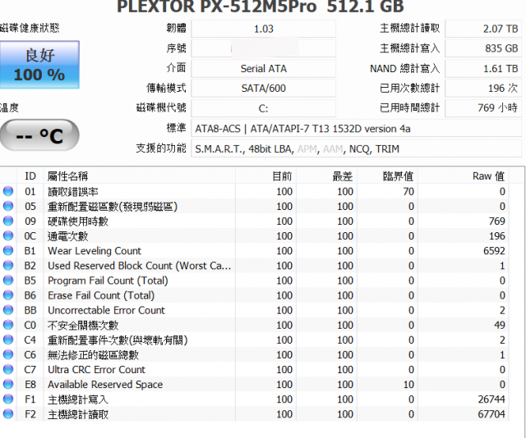
Task: Select the 硬碟使用時數 attribute row
Action: [254, 221]
